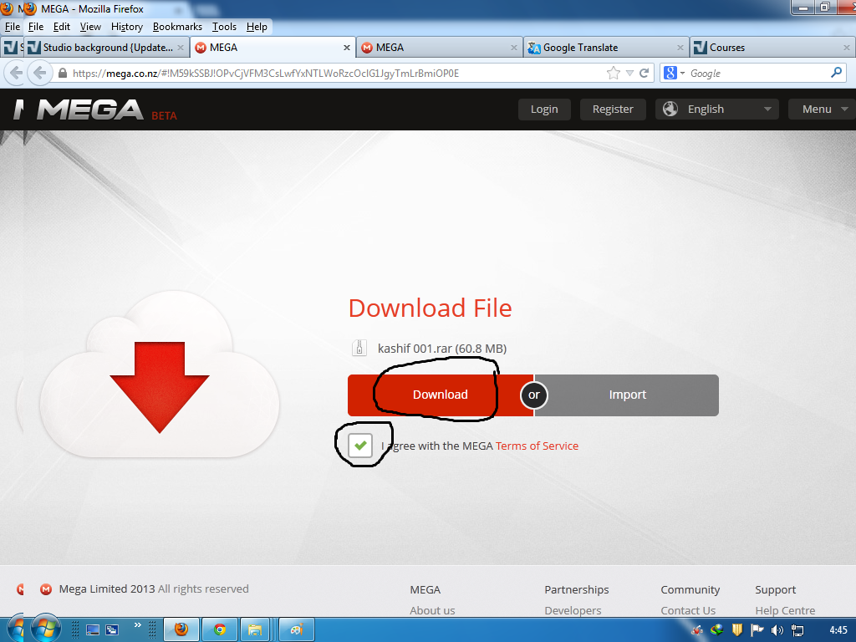Click the yellow shield tray icon
The height and width of the screenshot is (642, 856).
[737, 630]
